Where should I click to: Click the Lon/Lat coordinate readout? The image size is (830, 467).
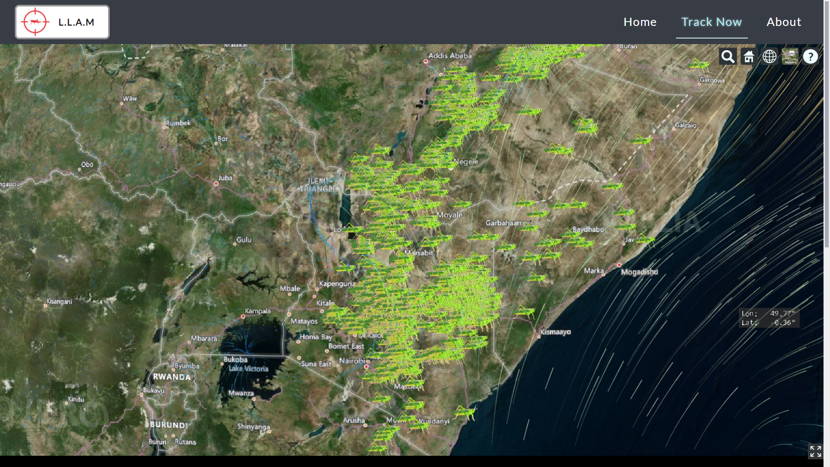[769, 318]
